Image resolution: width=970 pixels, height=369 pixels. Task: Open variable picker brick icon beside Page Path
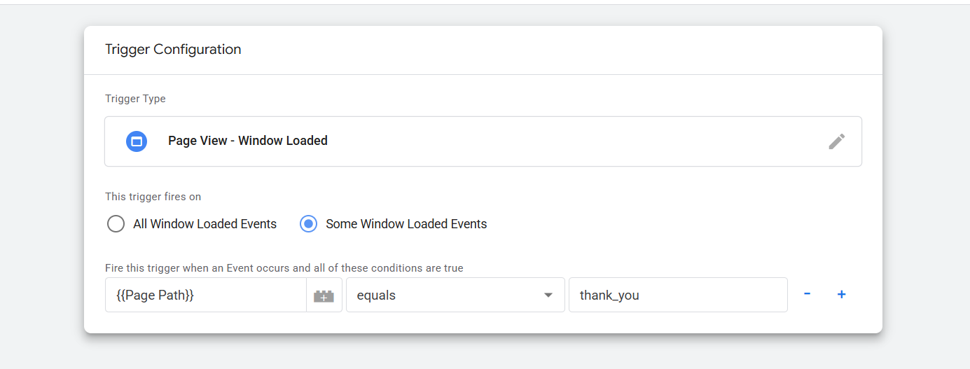(324, 295)
